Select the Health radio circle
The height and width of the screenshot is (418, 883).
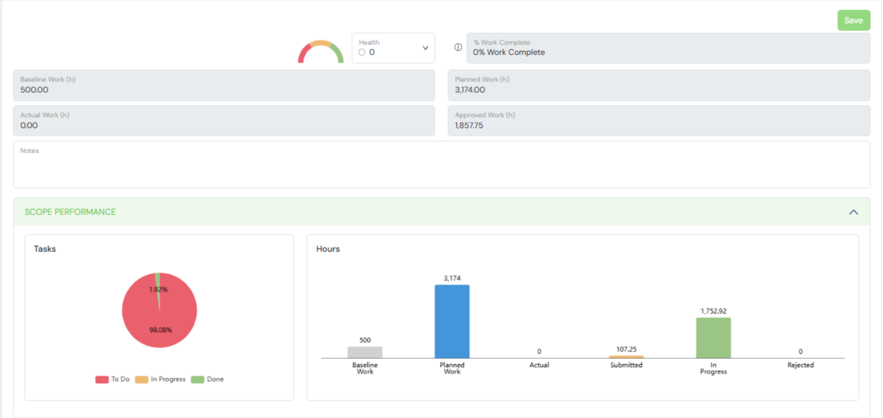click(x=362, y=52)
